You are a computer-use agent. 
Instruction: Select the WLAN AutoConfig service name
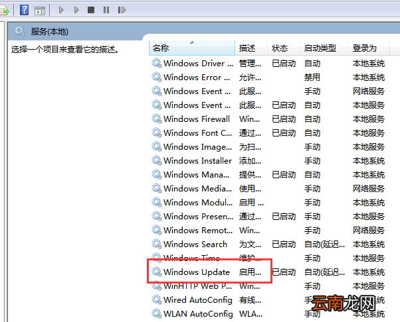[198, 314]
